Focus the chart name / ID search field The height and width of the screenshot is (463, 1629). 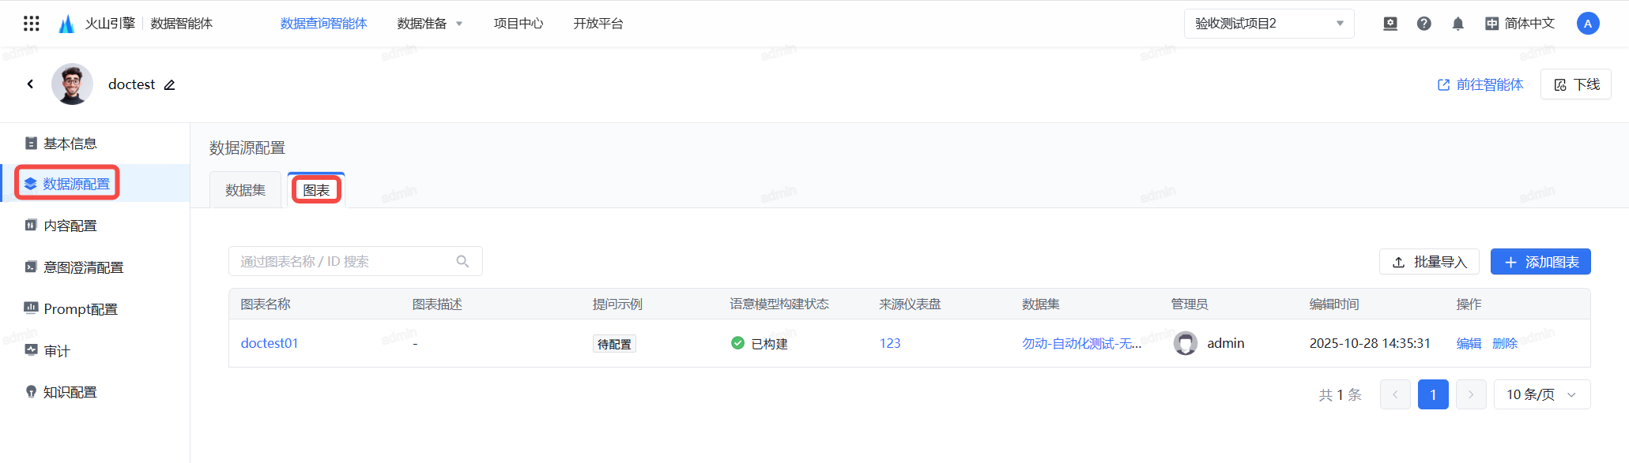pos(356,261)
